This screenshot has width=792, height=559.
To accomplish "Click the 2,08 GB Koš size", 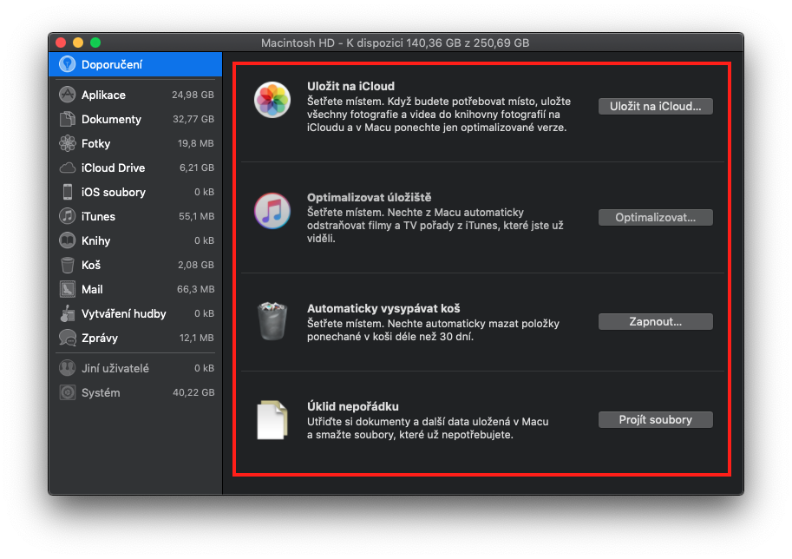I will (x=195, y=265).
